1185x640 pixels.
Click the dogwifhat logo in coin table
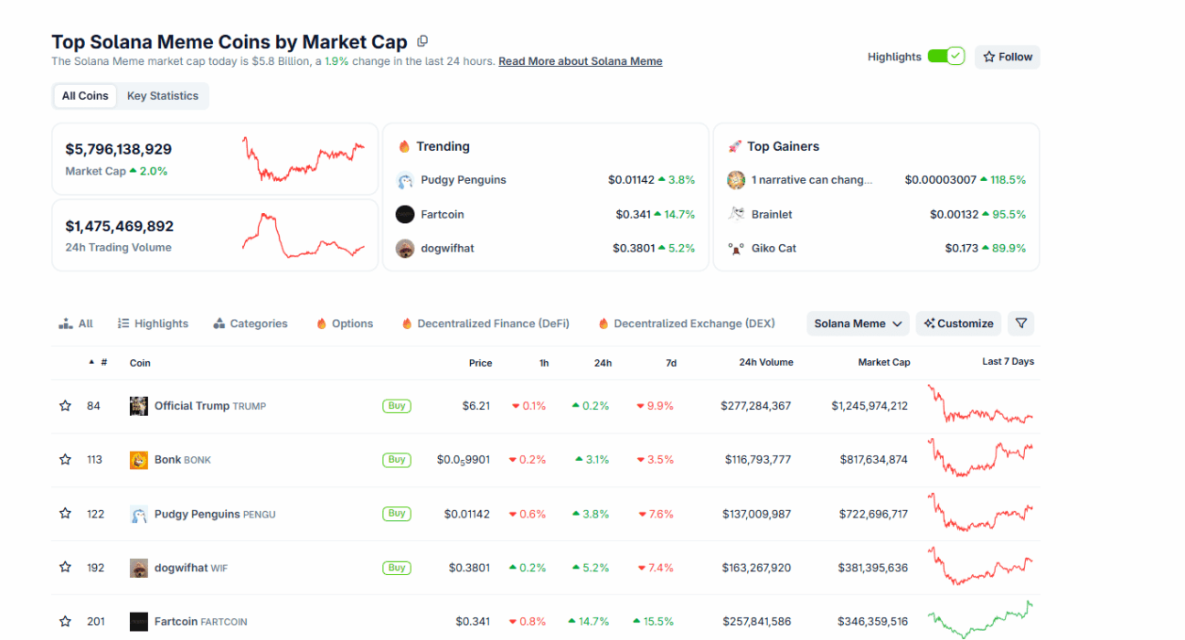click(139, 568)
